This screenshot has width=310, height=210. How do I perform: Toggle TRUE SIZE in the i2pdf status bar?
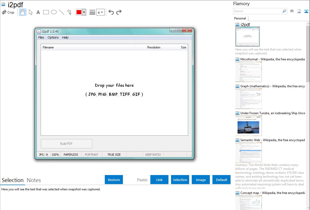tap(114, 155)
